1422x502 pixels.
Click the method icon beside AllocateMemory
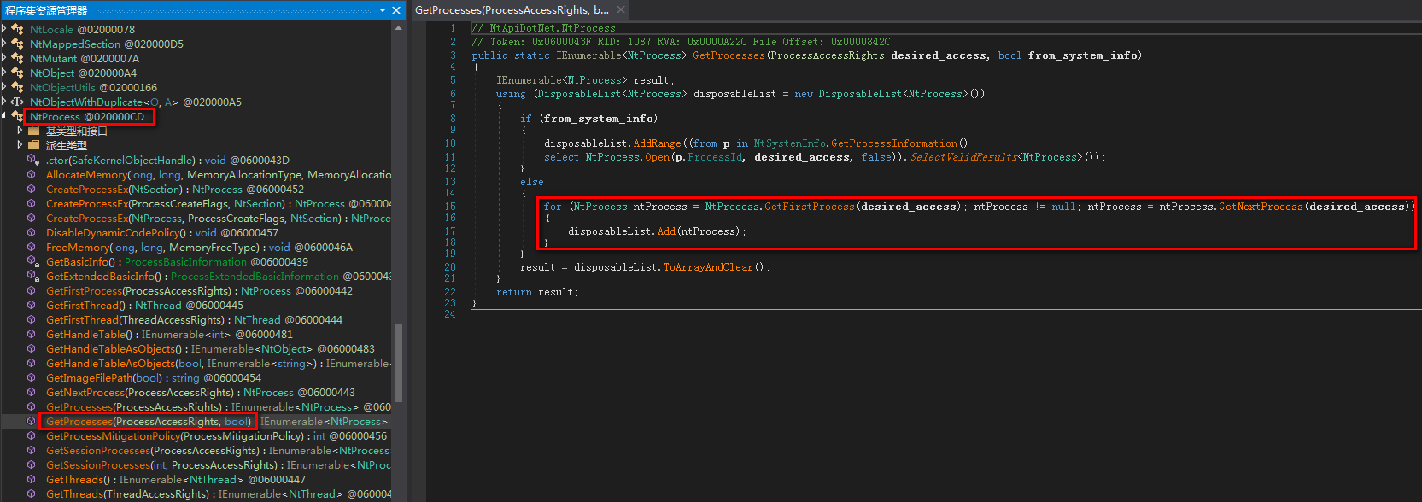(x=32, y=175)
